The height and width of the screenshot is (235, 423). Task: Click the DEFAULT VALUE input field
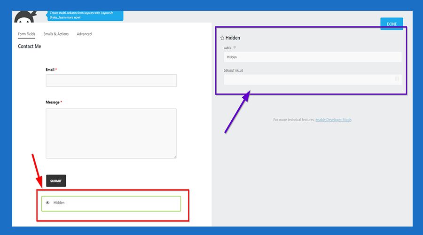point(308,79)
